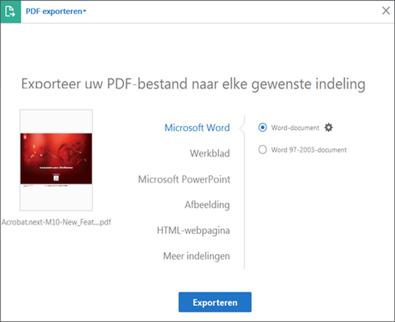This screenshot has width=395, height=322.
Task: Click the green PDF export icon
Action: coord(10,11)
